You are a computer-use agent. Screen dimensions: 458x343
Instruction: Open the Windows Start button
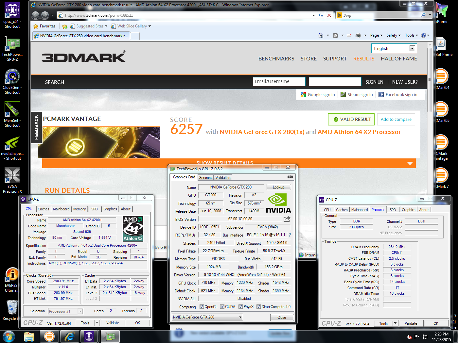9,336
